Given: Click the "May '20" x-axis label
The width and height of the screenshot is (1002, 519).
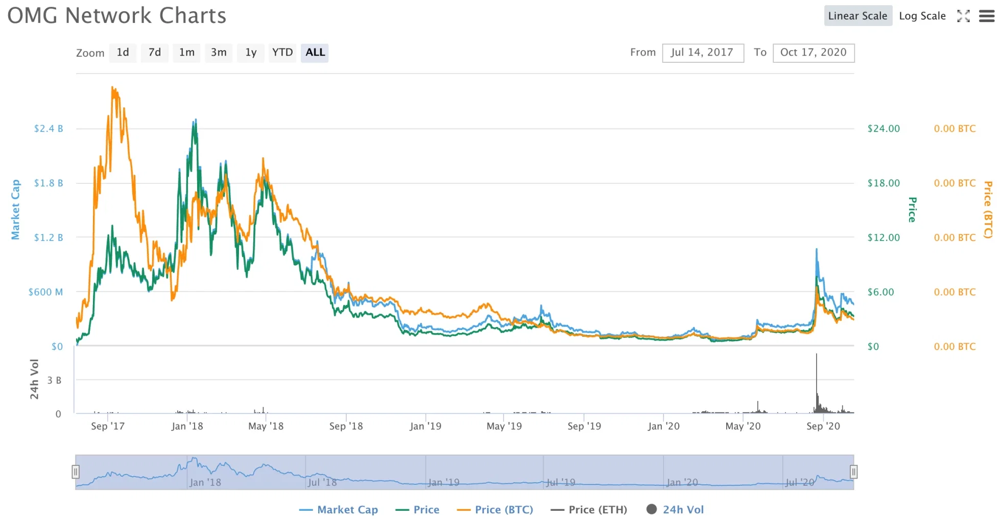Looking at the screenshot, I should 743,426.
